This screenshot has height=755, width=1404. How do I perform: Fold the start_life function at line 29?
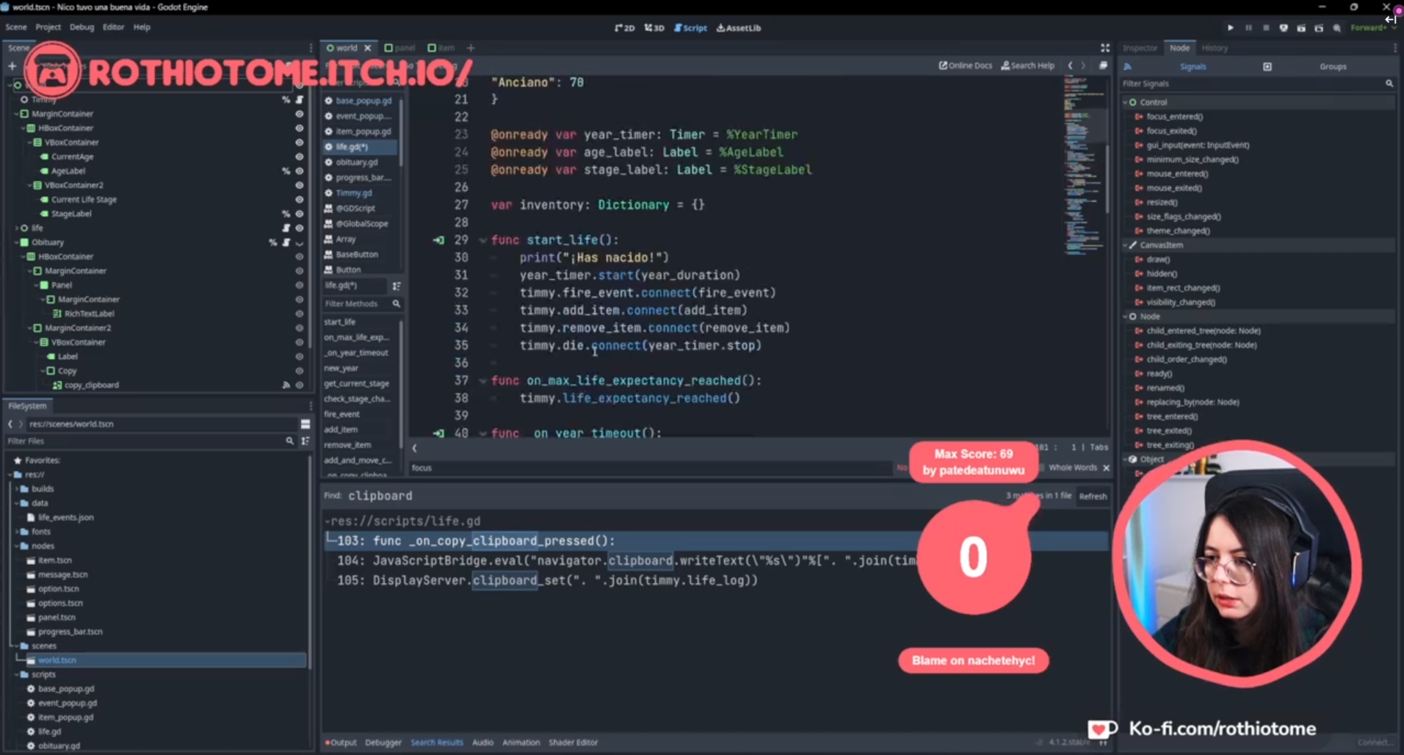click(x=483, y=240)
